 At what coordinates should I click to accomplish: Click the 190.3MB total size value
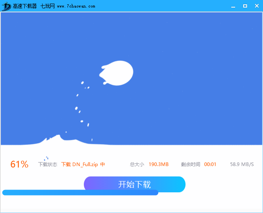pos(159,165)
